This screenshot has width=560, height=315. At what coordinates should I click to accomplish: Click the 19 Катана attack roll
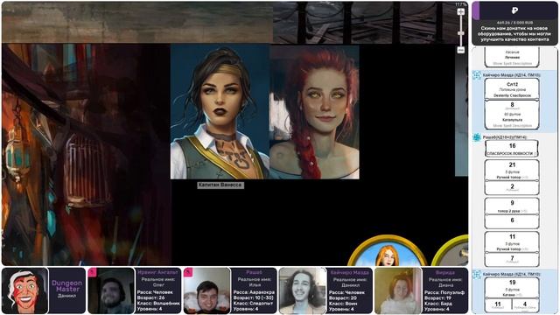click(x=512, y=288)
